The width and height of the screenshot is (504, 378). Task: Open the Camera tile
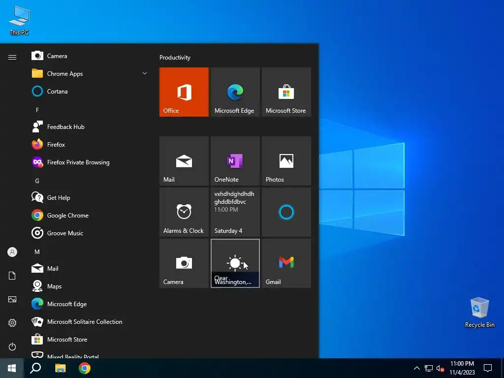point(184,263)
